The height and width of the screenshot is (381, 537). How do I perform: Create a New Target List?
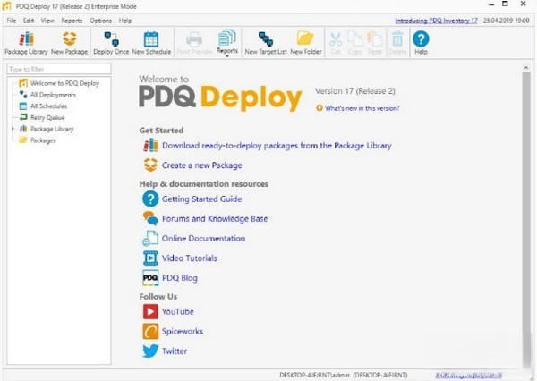[266, 44]
